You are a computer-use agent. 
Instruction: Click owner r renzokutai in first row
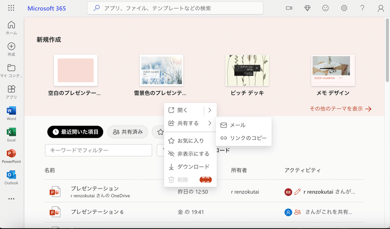tap(245, 191)
